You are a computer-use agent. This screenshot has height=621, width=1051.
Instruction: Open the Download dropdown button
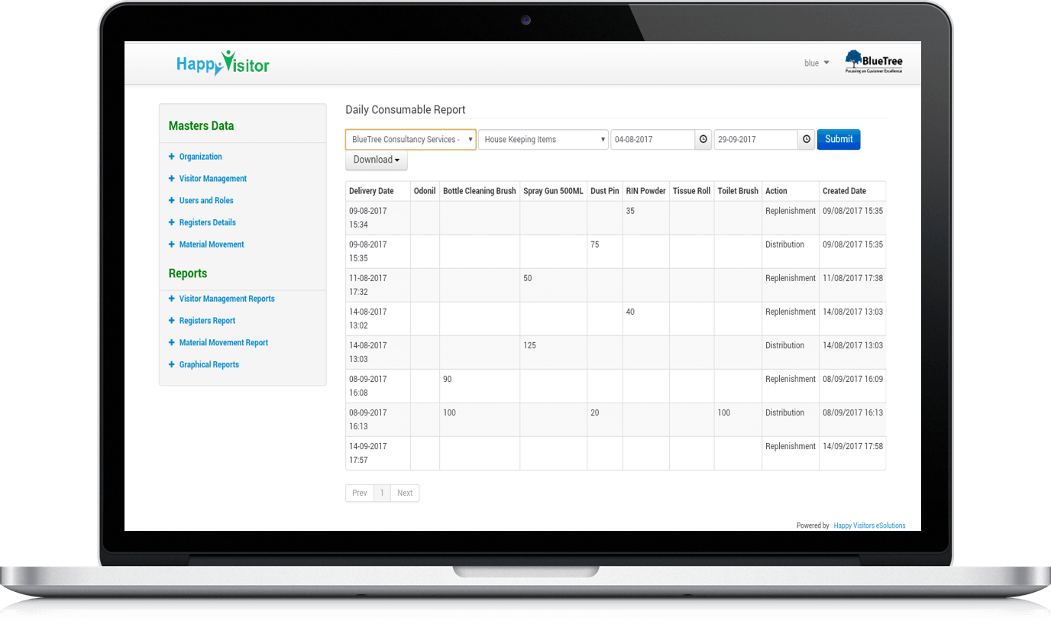[x=377, y=160]
